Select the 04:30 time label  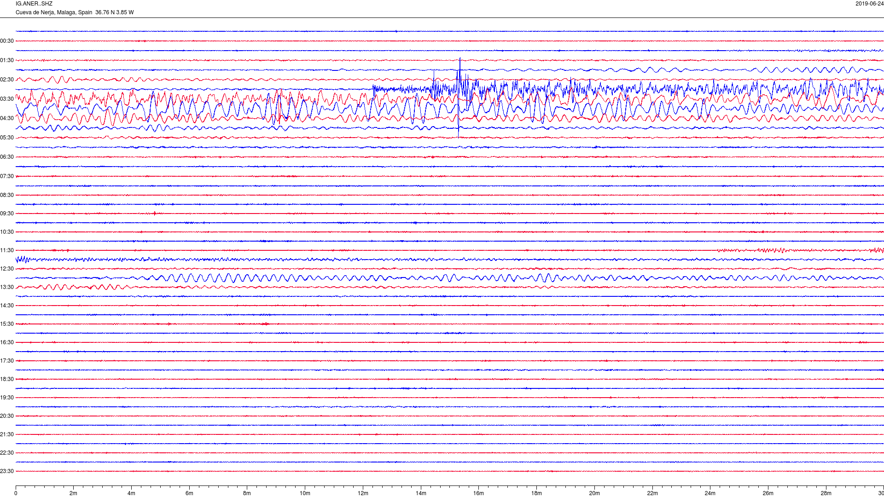pyautogui.click(x=7, y=118)
